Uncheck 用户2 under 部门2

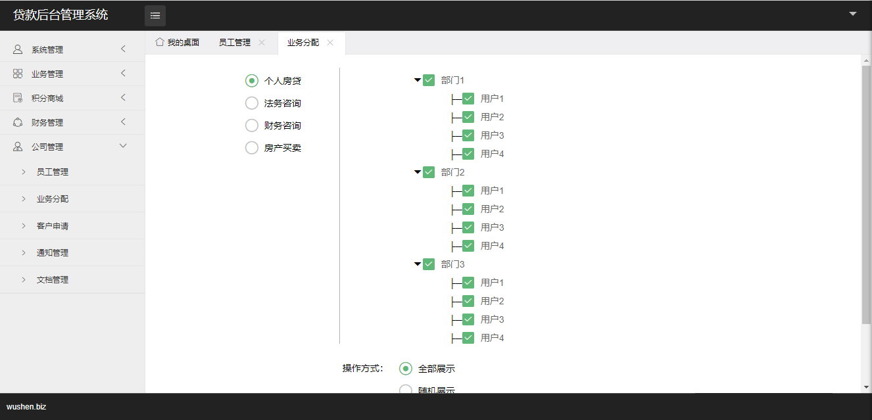468,209
